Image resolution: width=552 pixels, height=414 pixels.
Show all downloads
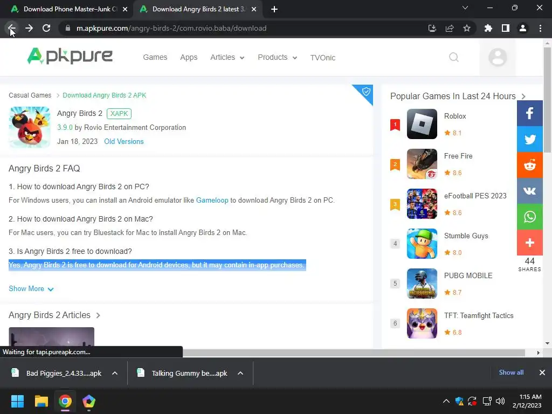tap(511, 372)
